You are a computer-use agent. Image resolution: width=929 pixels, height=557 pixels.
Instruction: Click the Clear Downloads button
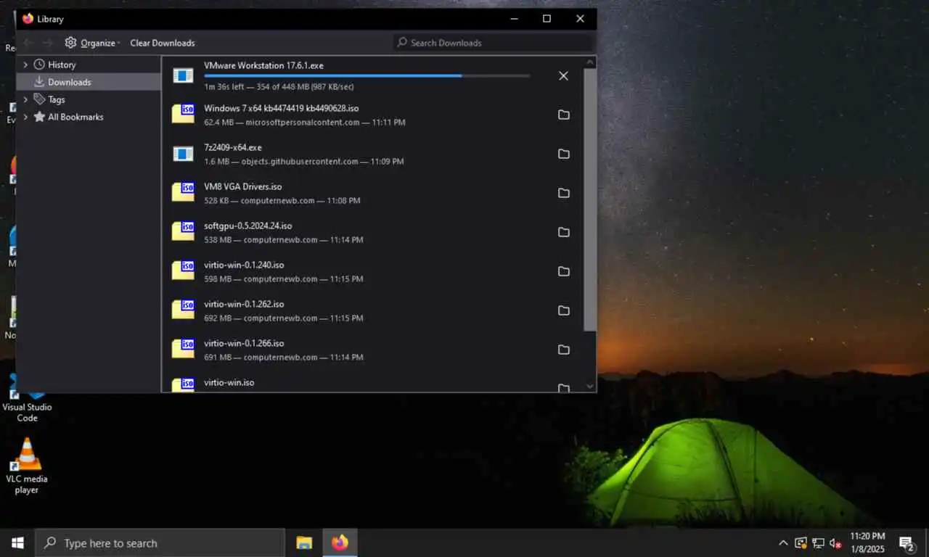(x=163, y=43)
